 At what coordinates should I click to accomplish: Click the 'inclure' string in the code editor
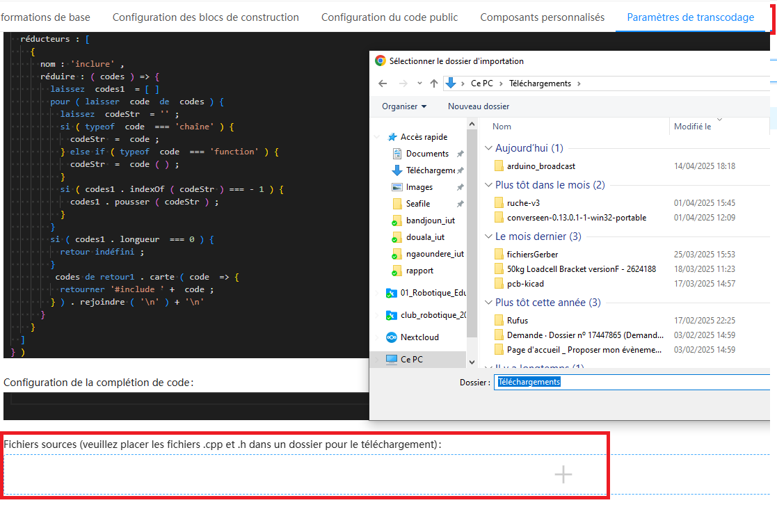click(93, 64)
